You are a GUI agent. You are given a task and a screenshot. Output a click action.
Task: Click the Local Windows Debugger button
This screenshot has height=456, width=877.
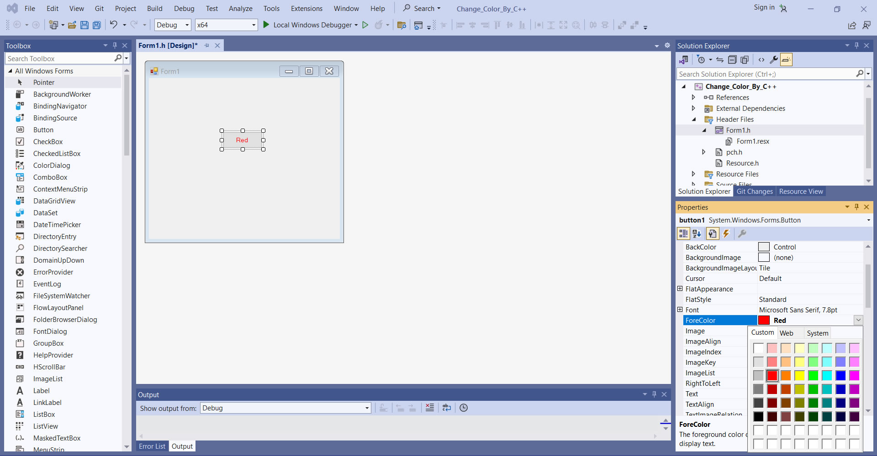(311, 25)
